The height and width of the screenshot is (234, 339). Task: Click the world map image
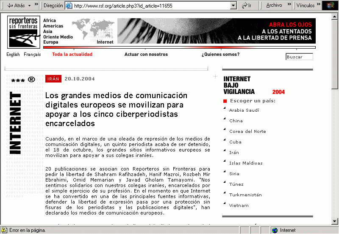93,29
